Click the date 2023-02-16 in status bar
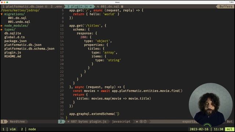Viewport: 235px width, 132px height. [199, 129]
